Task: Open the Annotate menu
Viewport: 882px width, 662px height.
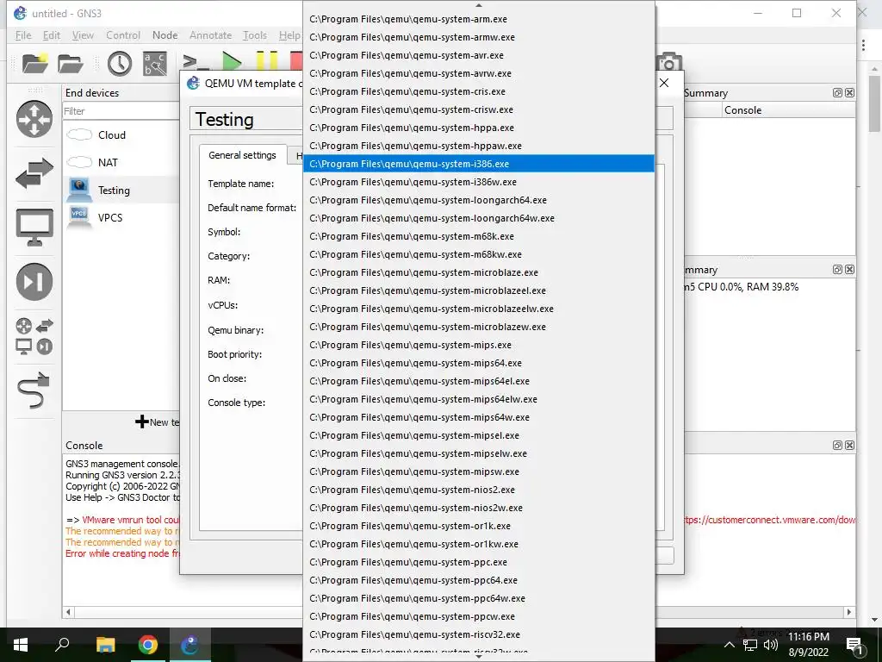Action: click(x=210, y=34)
